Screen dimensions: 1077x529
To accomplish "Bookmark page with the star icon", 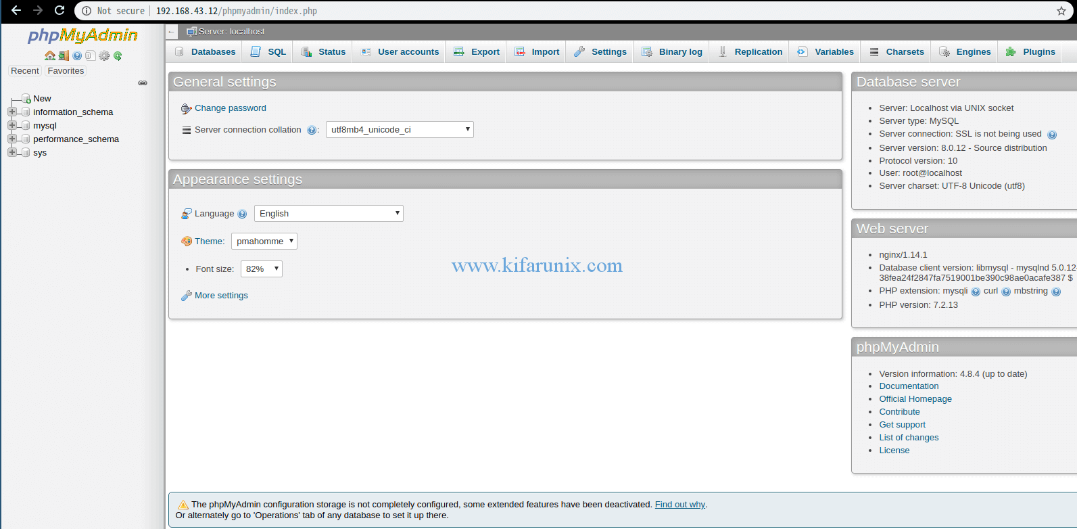I will [x=1061, y=11].
